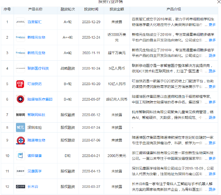Open the 联新医疗科技 link
The width and height of the screenshot is (221, 195).
[x=38, y=68]
